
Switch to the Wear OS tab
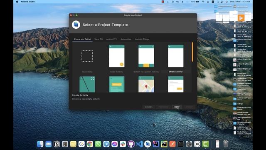99,39
